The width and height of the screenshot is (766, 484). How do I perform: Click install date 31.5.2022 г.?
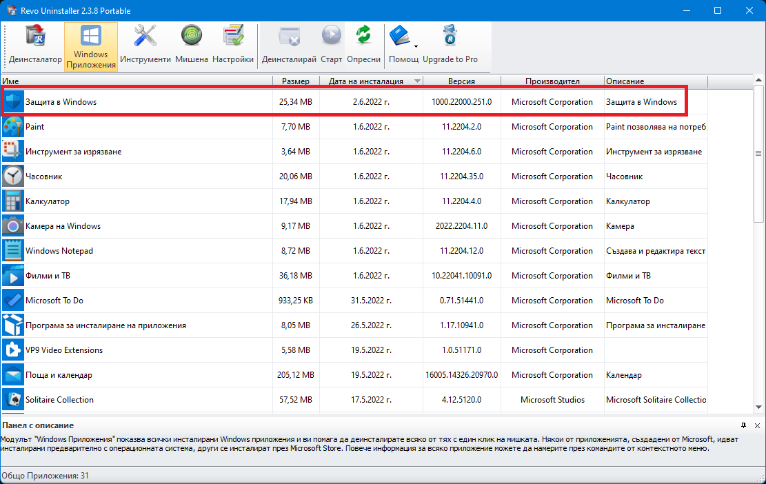371,301
